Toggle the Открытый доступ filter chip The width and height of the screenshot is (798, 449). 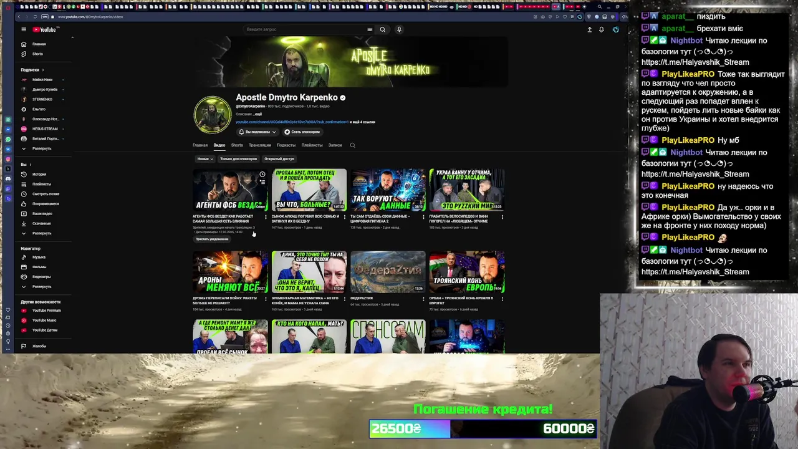coord(279,159)
